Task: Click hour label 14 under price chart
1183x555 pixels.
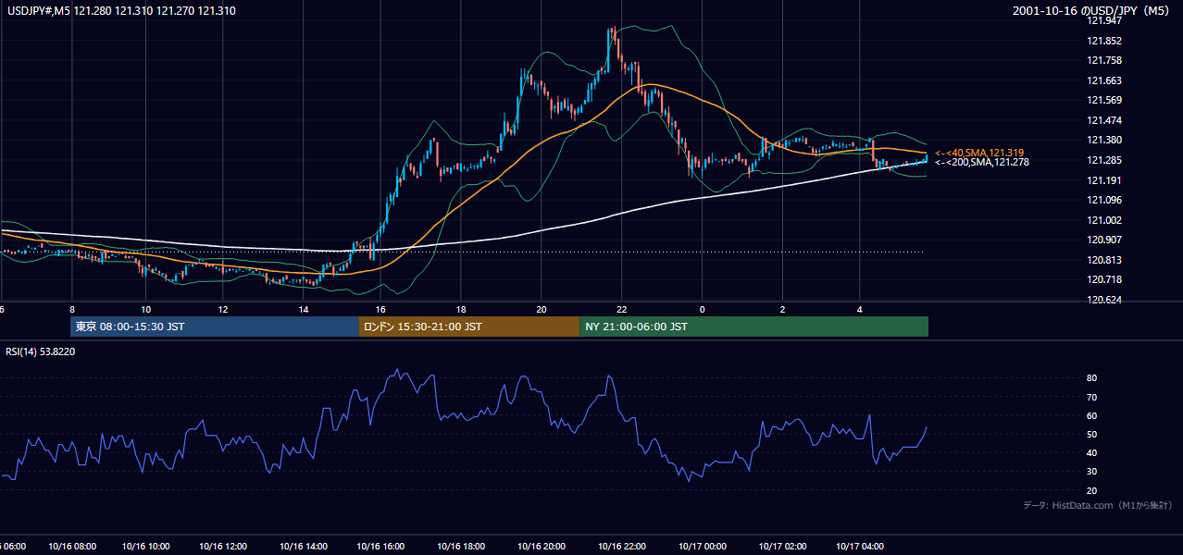Action: (x=303, y=309)
